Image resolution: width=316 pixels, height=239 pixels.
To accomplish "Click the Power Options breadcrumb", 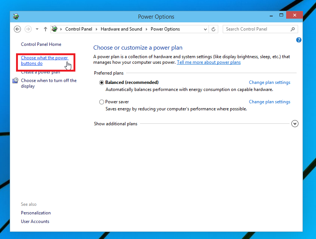I will (x=165, y=29).
